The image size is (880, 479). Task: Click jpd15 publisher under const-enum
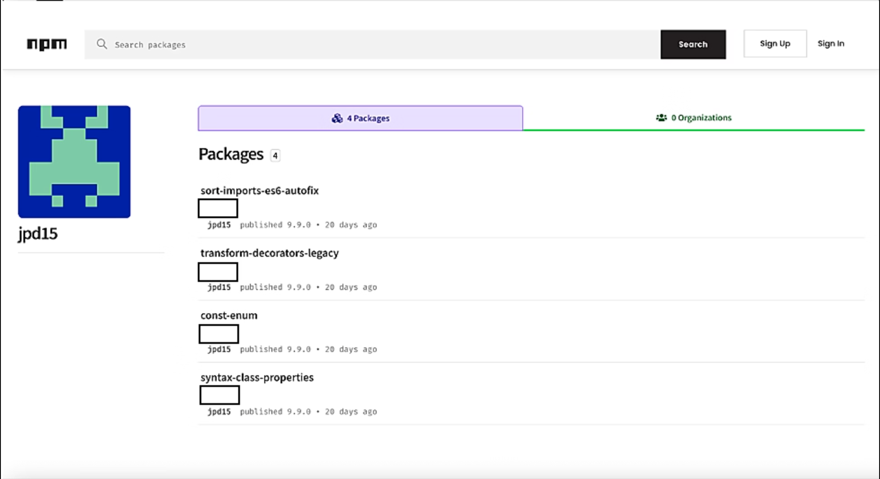pyautogui.click(x=219, y=349)
